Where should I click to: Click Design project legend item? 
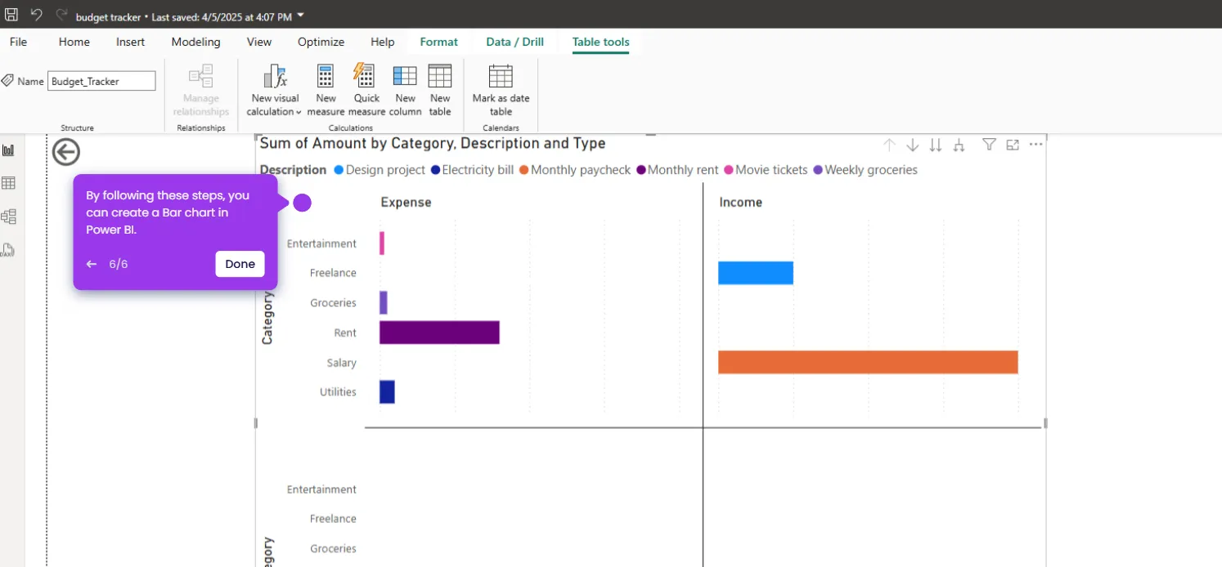click(x=380, y=170)
